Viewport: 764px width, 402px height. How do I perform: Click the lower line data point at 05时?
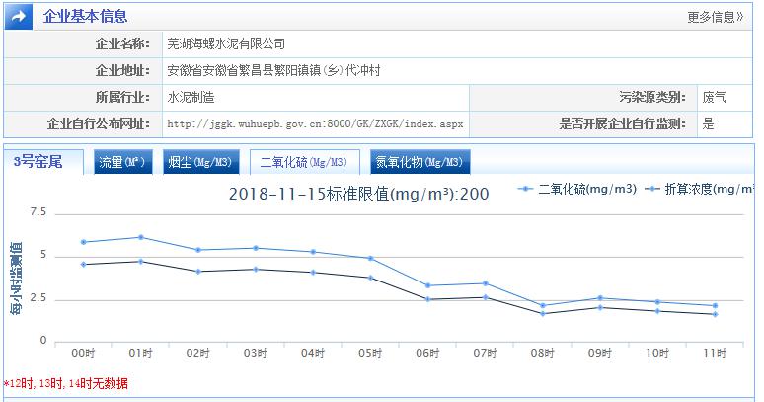370,278
